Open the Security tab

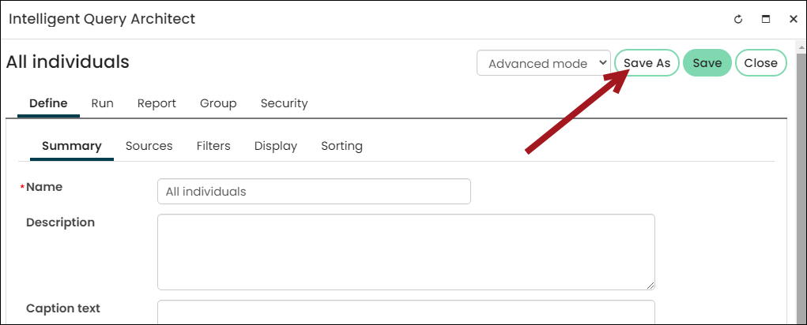click(284, 103)
